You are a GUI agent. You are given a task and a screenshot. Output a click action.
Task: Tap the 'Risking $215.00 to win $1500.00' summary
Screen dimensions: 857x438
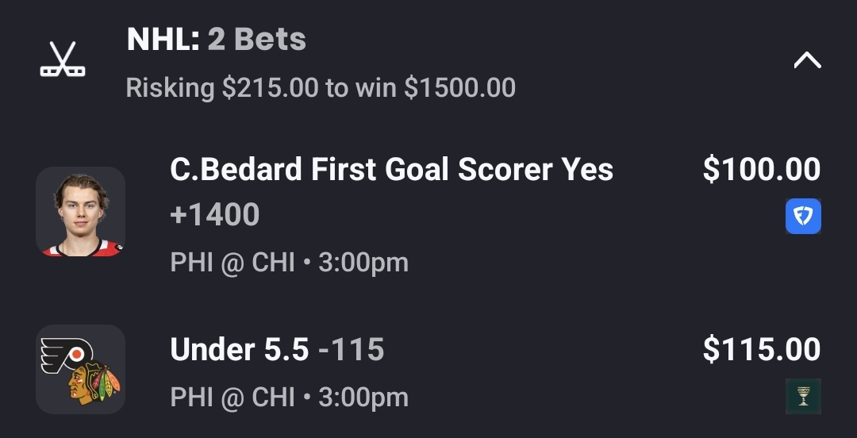tap(321, 88)
